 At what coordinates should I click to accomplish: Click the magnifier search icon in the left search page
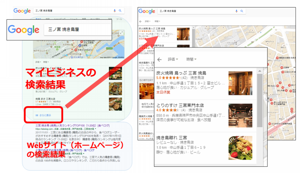click(x=120, y=11)
